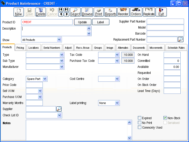Viewport: 189px width, 142px height.
Task: Open the Serial Numbers tab
Action: 52,48
